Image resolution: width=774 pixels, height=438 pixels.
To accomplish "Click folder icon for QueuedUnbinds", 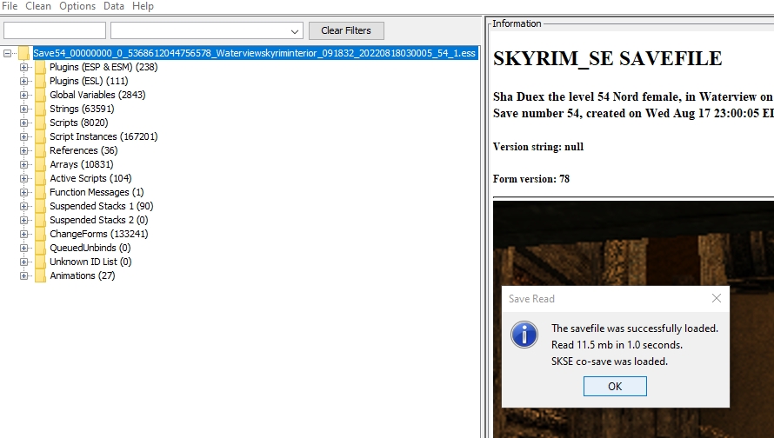I will click(x=41, y=248).
